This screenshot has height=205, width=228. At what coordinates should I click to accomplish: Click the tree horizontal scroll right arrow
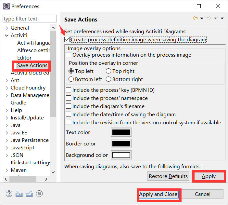click(x=46, y=179)
